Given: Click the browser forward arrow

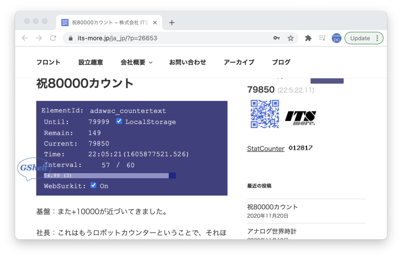Looking at the screenshot, I should tap(39, 38).
